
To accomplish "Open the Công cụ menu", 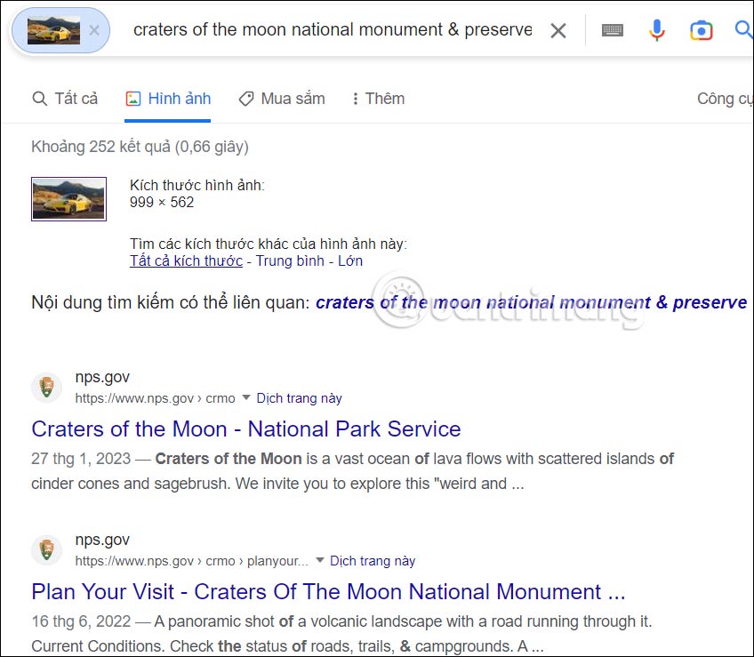I will point(725,98).
